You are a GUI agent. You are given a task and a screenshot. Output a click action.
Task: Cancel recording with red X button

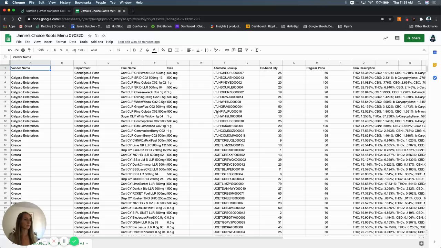[x=54, y=241]
